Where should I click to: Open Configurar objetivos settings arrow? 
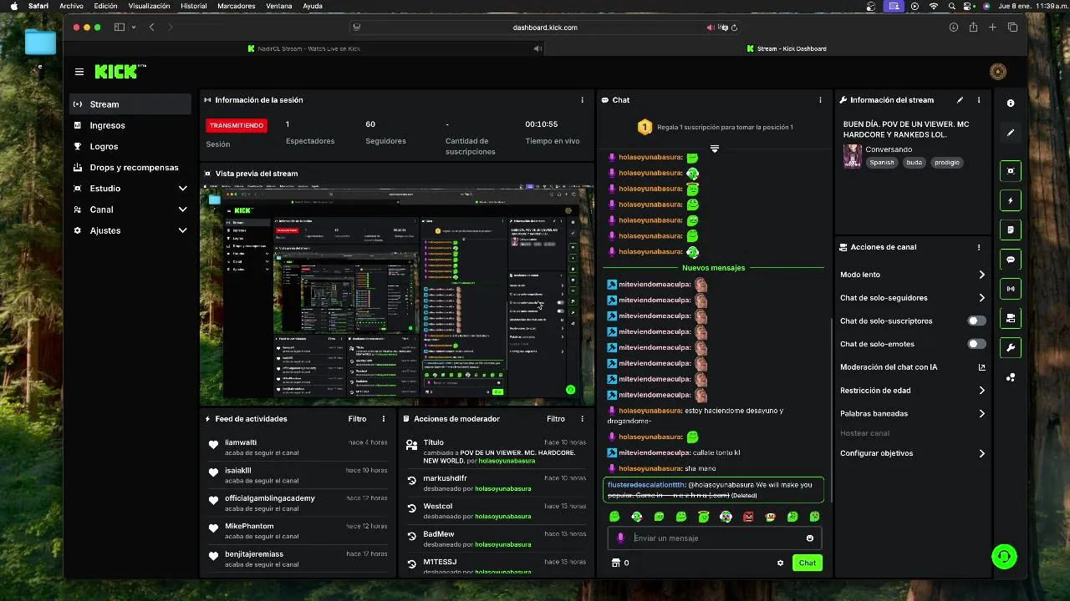click(981, 454)
